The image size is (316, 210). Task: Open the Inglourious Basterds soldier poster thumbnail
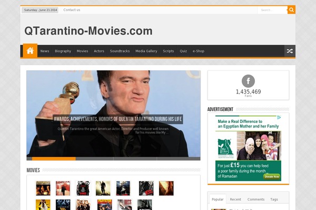(103, 188)
